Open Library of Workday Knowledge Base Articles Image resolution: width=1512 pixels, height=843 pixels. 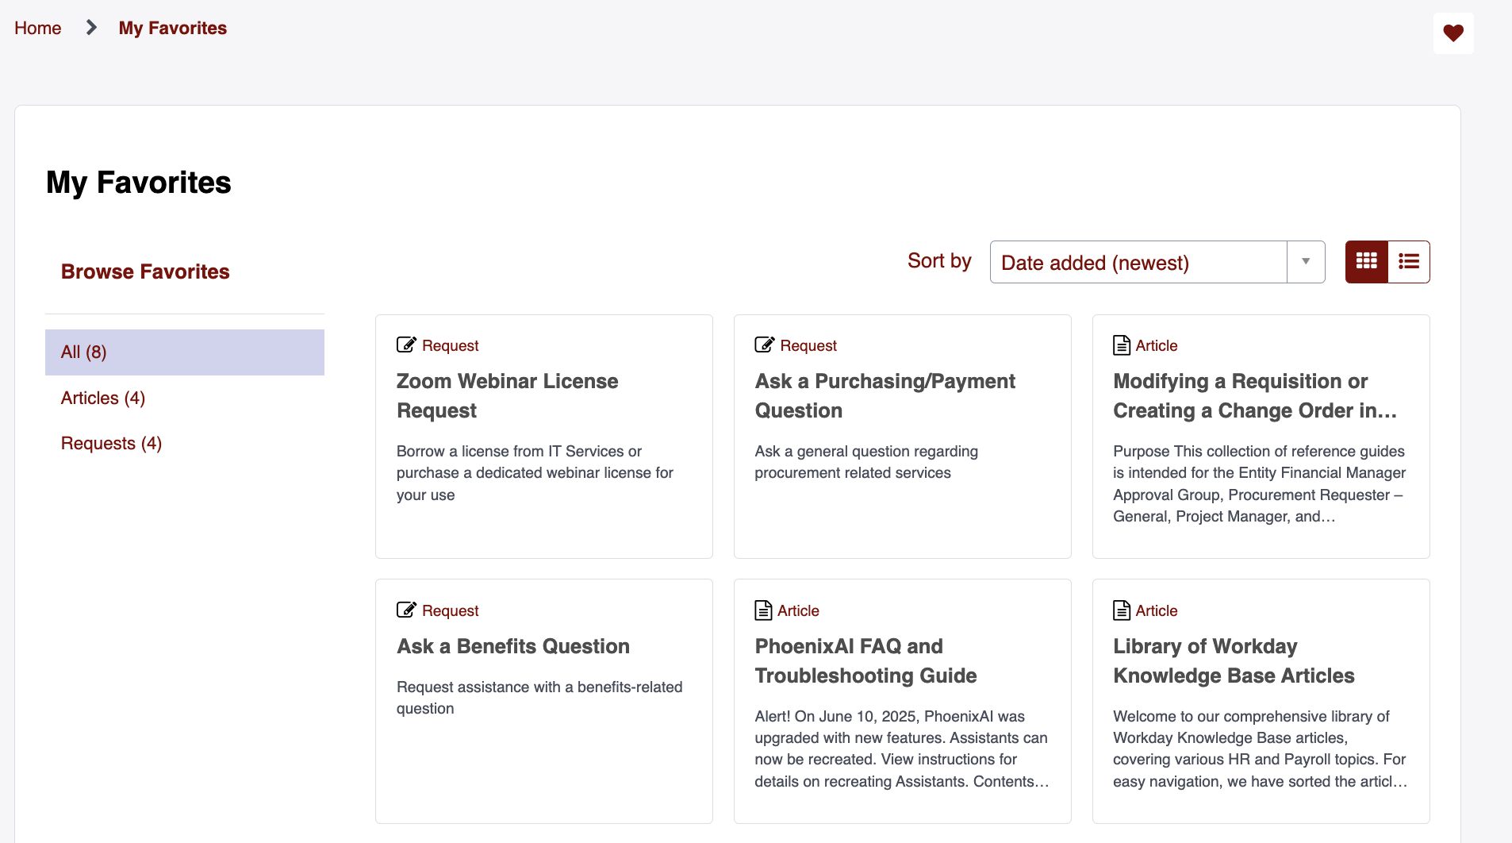coord(1234,660)
